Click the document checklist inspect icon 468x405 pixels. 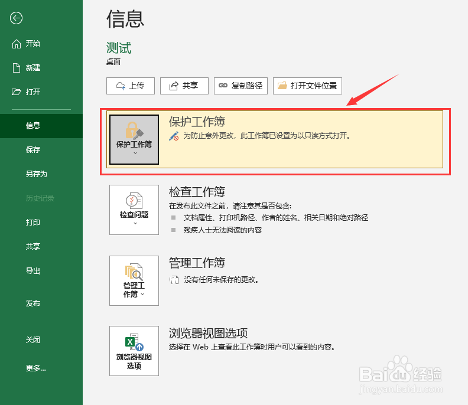pyautogui.click(x=134, y=201)
